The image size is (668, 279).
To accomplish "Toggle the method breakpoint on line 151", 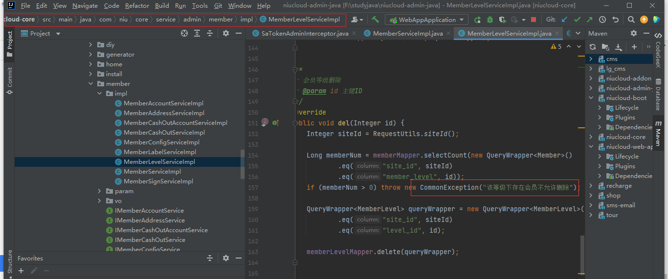I will 265,122.
